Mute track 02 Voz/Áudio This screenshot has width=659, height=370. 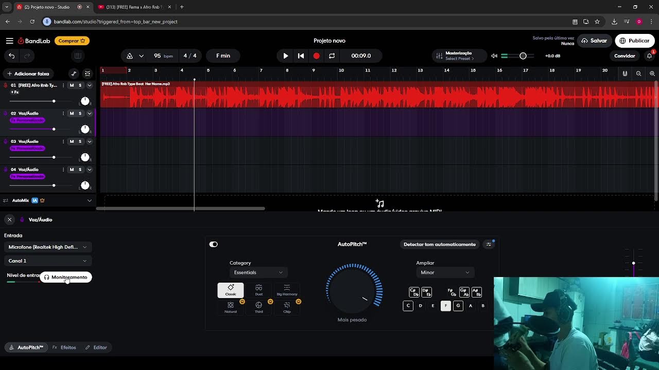point(72,113)
